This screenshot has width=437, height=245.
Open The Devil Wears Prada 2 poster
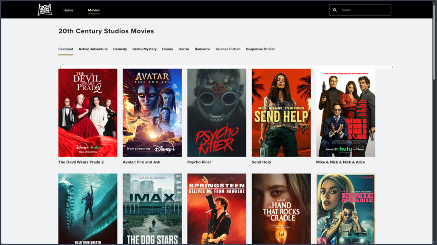tap(88, 113)
